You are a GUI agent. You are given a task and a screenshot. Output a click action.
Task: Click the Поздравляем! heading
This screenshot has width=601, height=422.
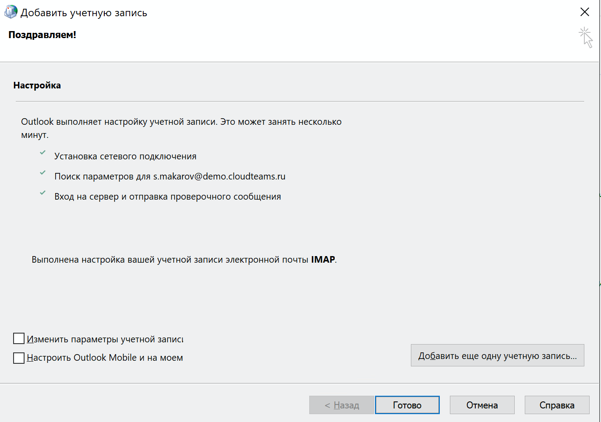click(42, 35)
